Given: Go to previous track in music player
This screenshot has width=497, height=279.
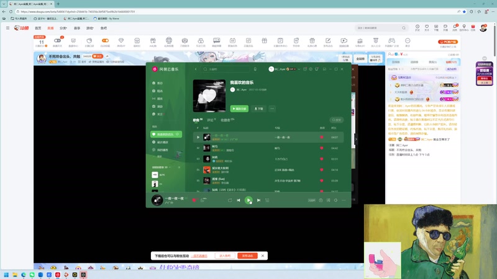Looking at the screenshot, I should click(x=239, y=200).
